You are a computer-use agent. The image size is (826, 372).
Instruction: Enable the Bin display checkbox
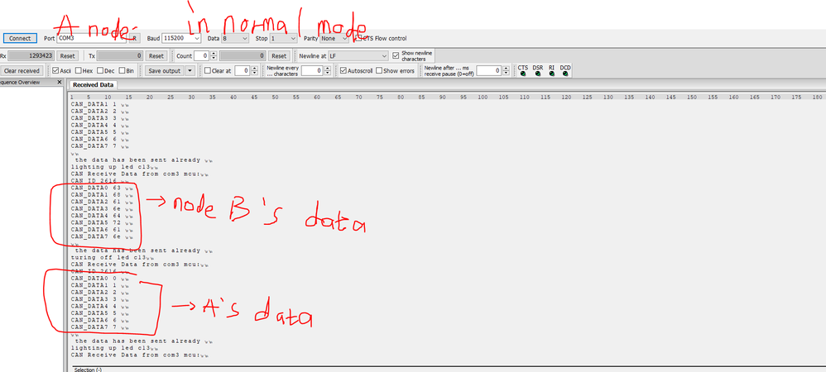pos(122,70)
